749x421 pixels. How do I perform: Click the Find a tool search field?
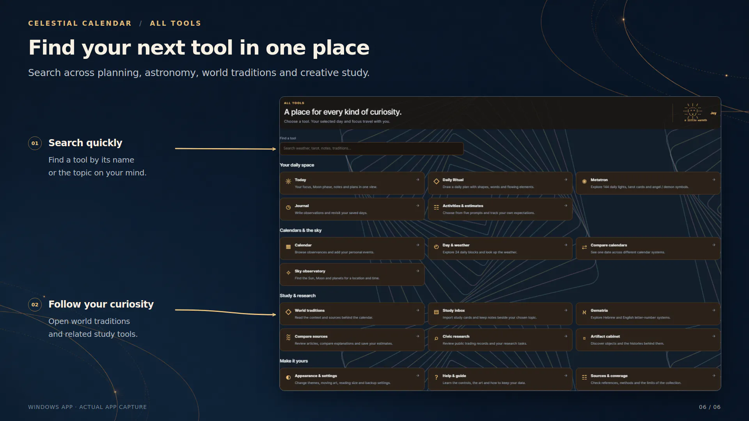pos(371,149)
